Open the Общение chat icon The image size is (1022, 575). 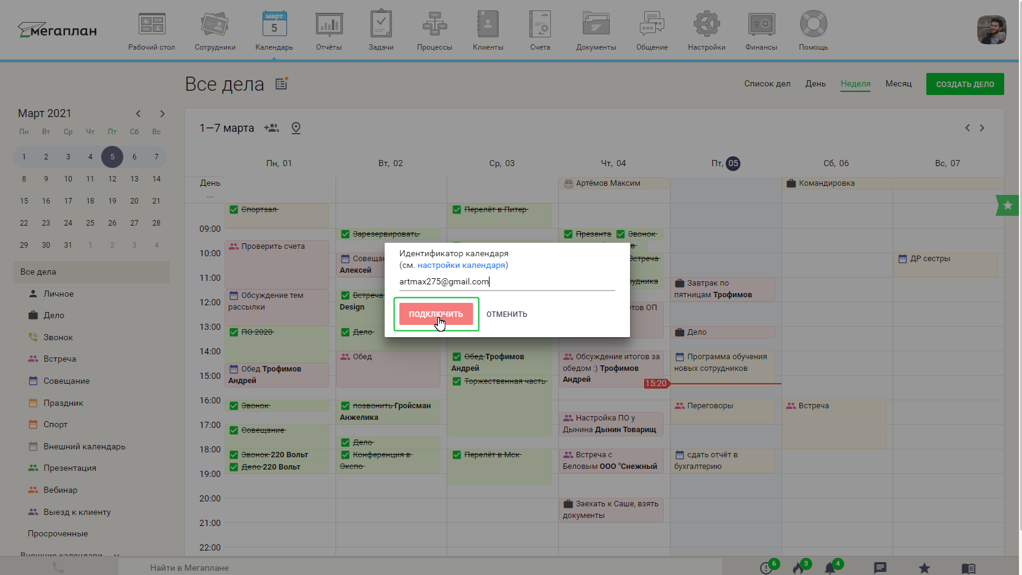[651, 24]
